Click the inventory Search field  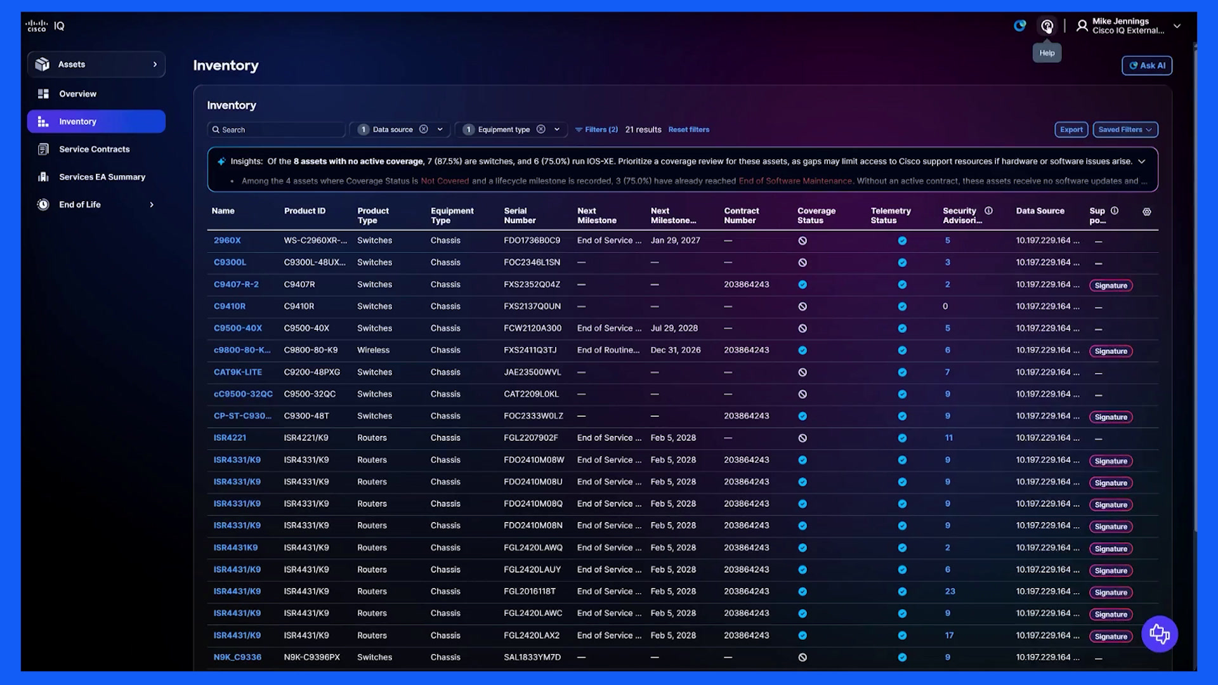click(277, 129)
